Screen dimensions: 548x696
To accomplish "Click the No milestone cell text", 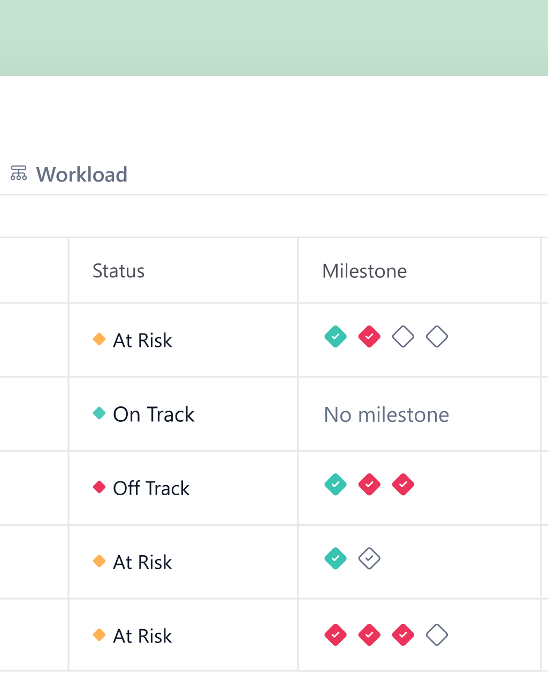I will click(x=386, y=414).
